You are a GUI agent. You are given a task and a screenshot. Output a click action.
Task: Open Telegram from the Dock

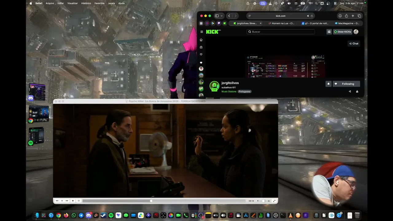click(x=81, y=215)
